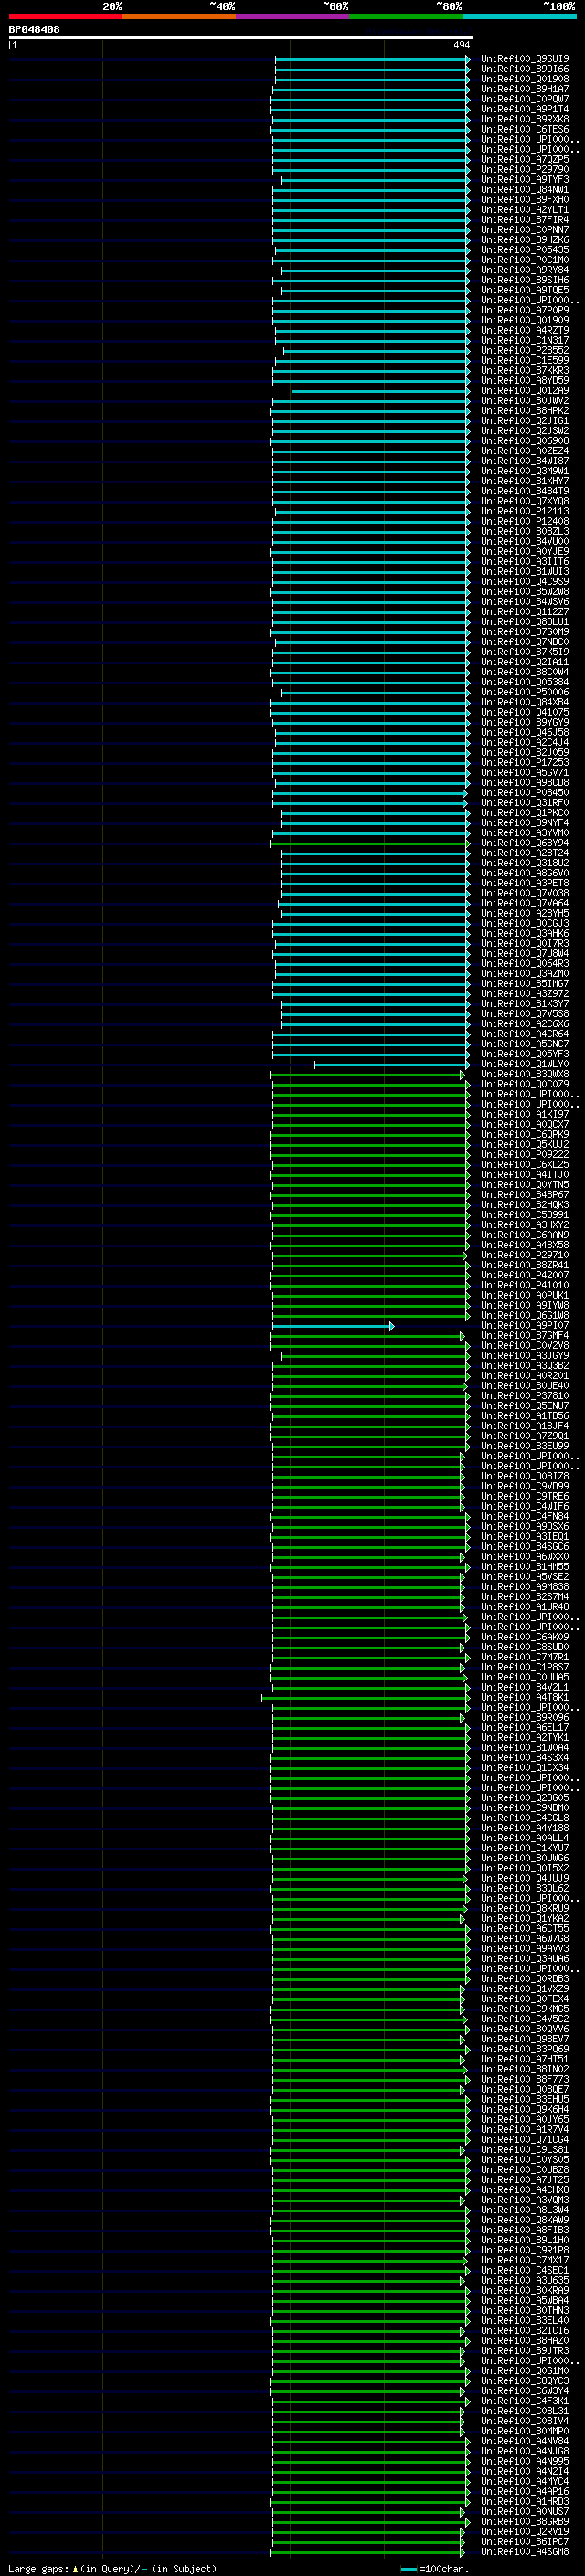This screenshot has height=2576, width=585.
Task: Select hit label UniRef100_Q7V038
Action: 525,894
